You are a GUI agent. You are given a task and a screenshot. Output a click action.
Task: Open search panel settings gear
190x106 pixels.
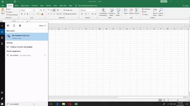point(2,93)
